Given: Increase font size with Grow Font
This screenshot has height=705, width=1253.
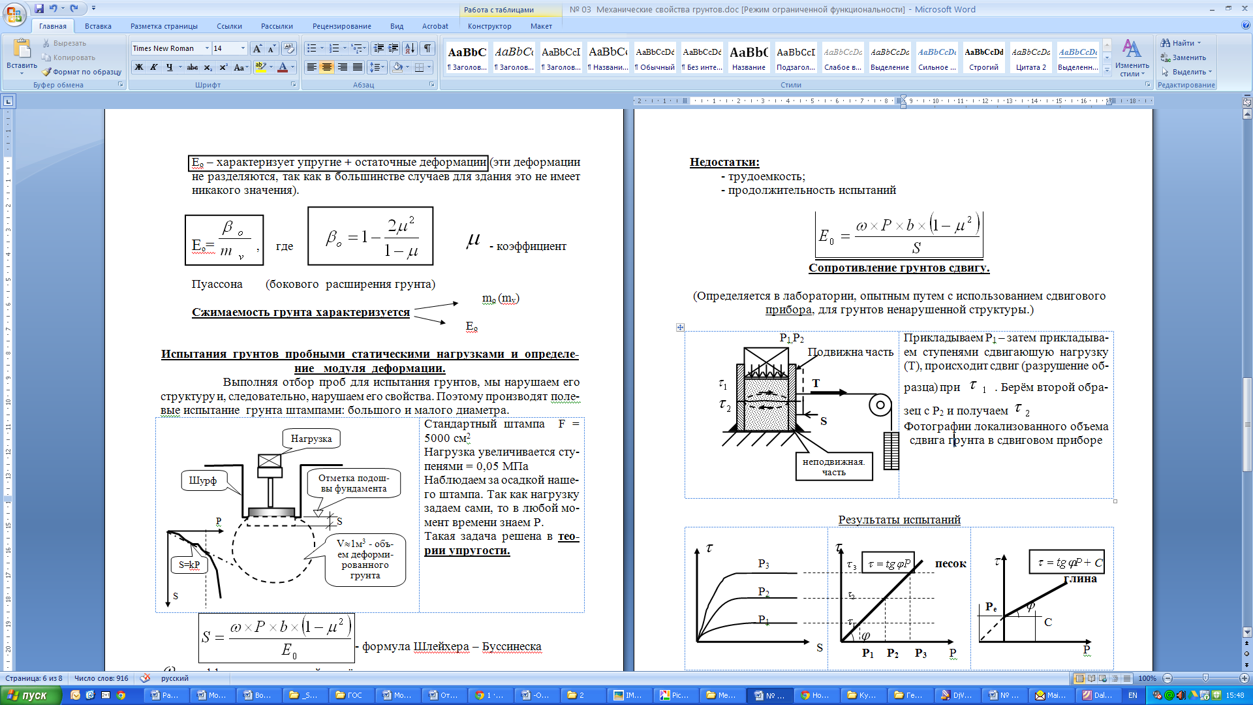Looking at the screenshot, I should tap(257, 48).
